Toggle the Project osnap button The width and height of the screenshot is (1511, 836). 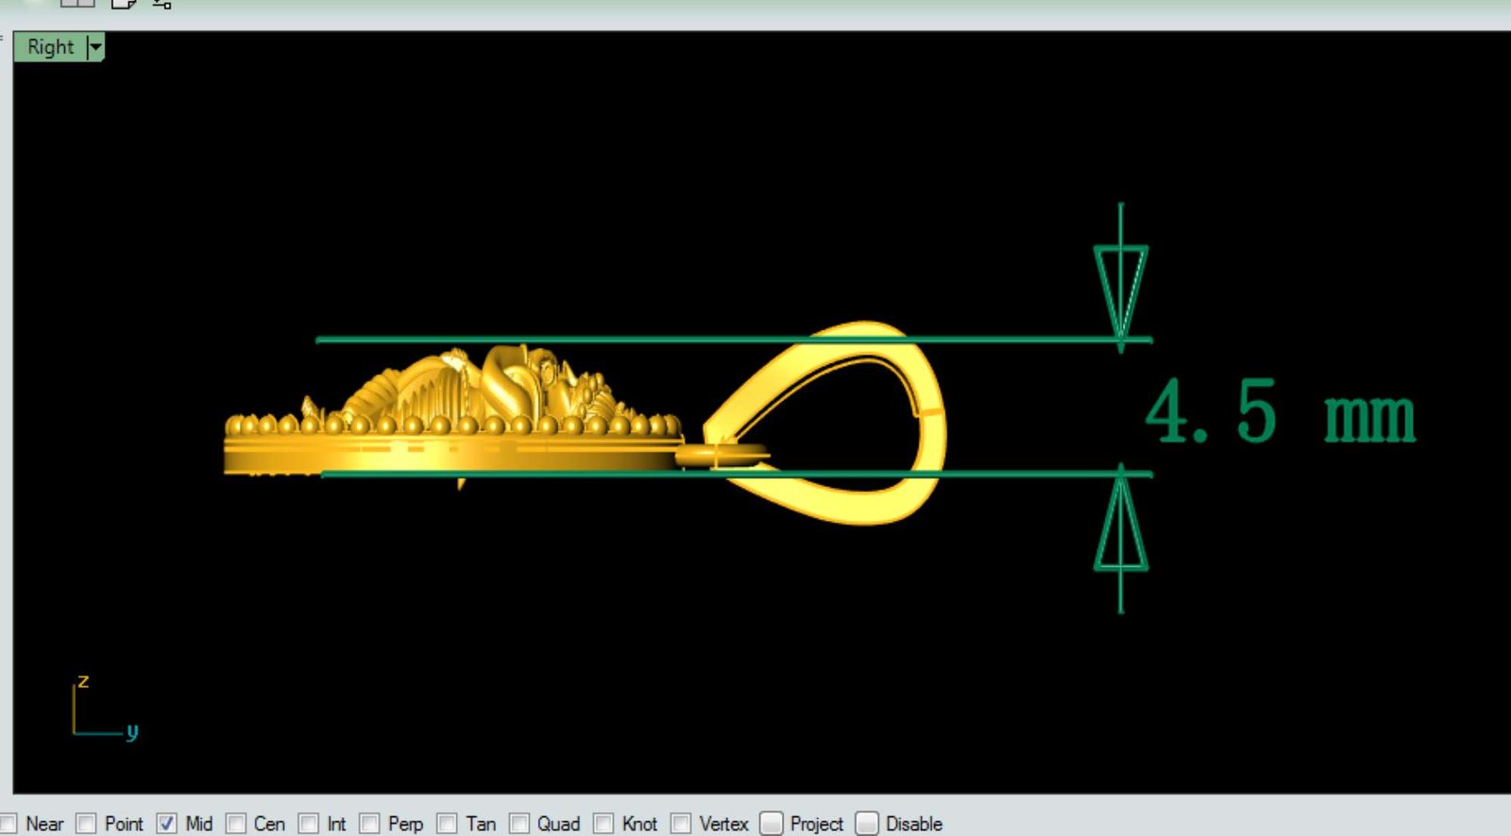click(x=772, y=824)
